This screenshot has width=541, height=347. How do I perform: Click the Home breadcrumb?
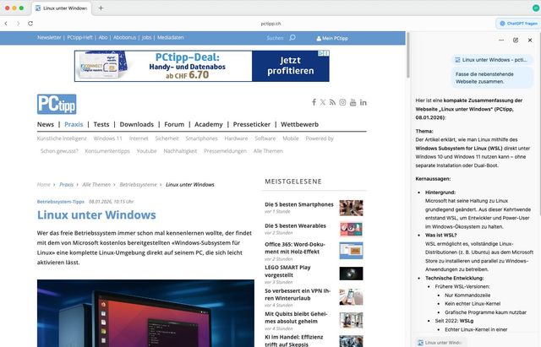(43, 184)
